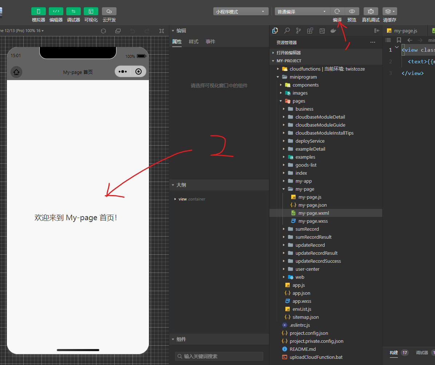
Task: Click the 输入关键词搜索 component search field
Action: [x=219, y=356]
